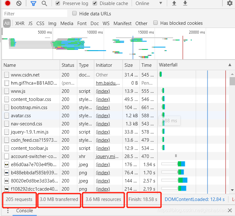Click the 5000 ms overview timeline mark
The width and height of the screenshot is (235, 216).
click(x=45, y=32)
